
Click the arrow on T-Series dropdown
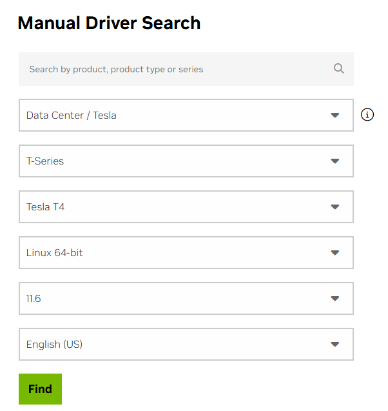tap(335, 161)
